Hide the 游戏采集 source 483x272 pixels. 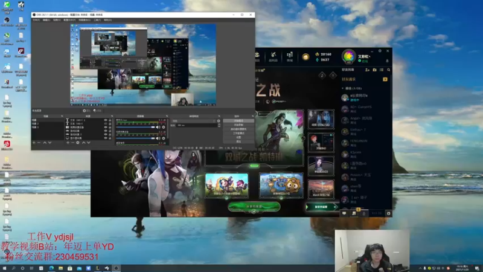point(106,131)
